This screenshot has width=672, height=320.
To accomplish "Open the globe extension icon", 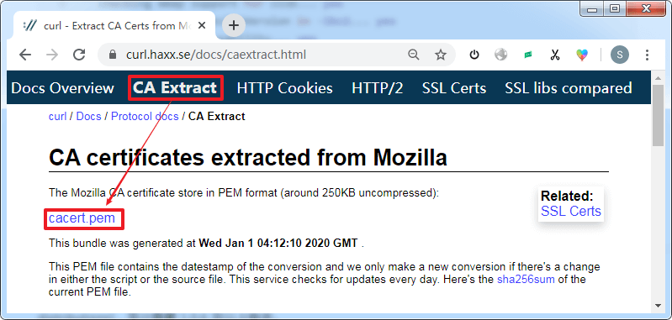I will (x=500, y=55).
